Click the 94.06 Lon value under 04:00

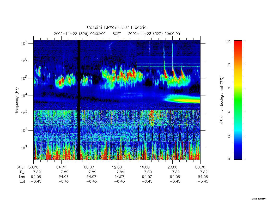64,177
